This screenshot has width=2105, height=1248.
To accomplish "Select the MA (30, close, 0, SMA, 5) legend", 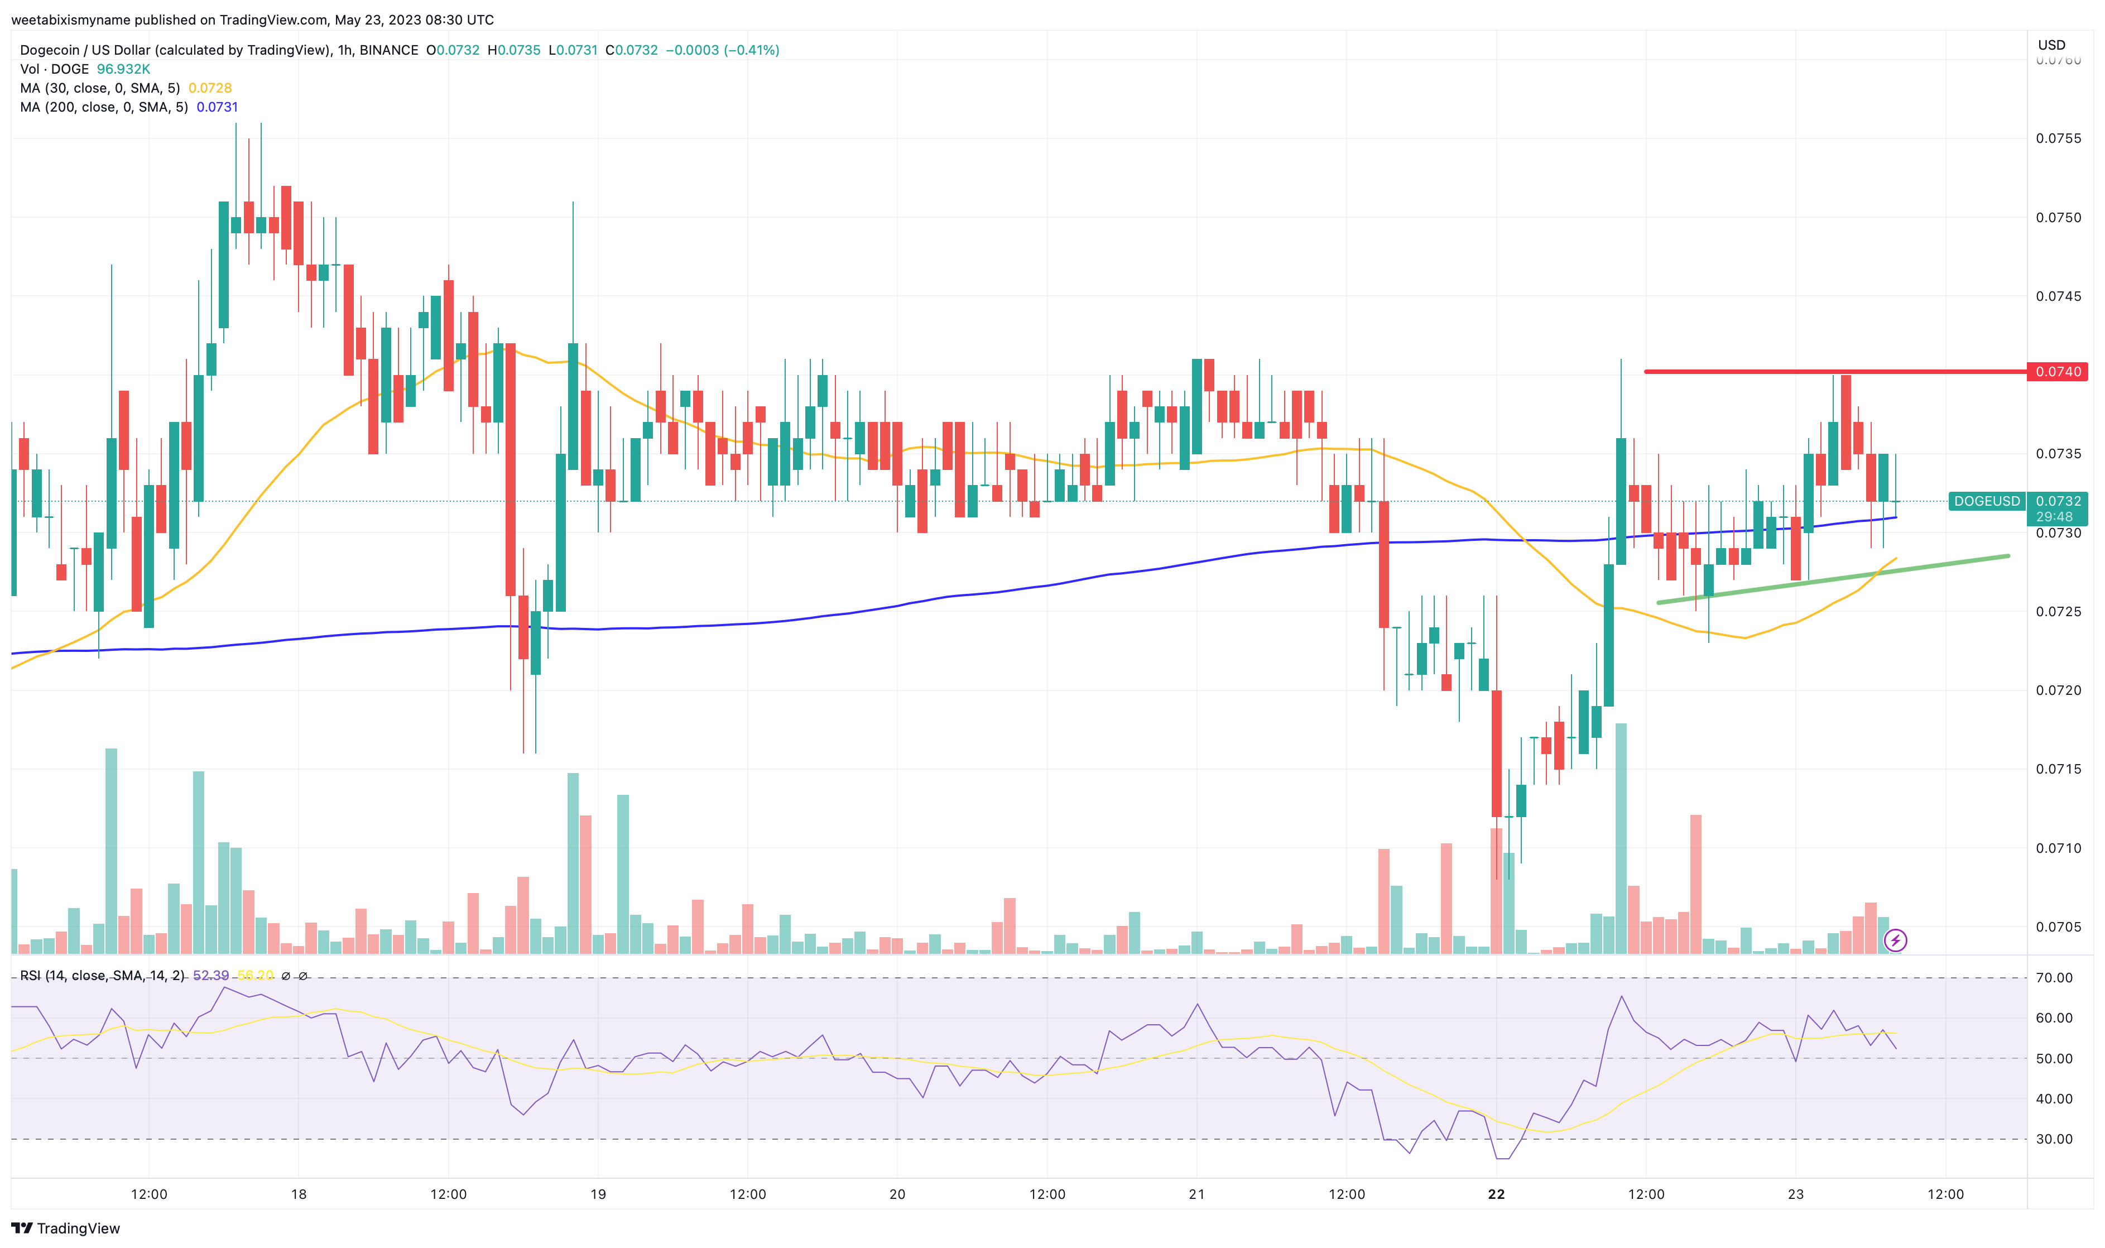I will pyautogui.click(x=100, y=88).
